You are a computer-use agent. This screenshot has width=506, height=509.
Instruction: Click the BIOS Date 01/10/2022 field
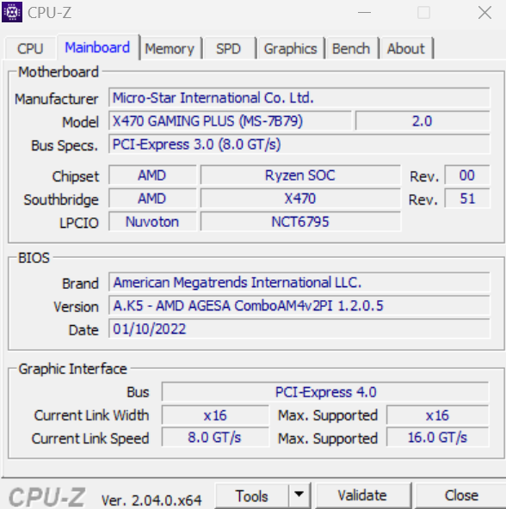[x=299, y=328]
